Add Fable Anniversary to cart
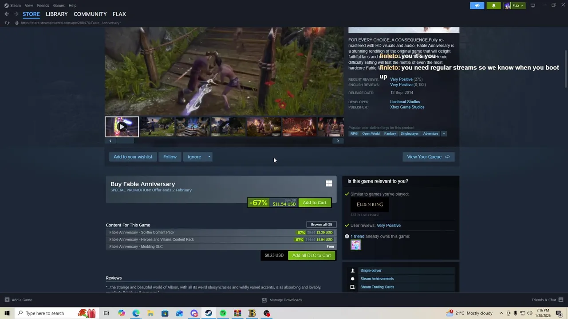Viewport: 568px width, 319px height. point(315,203)
